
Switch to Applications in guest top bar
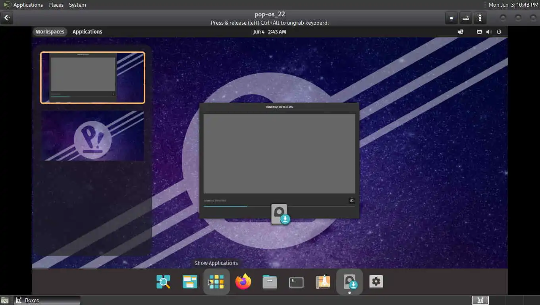point(87,32)
